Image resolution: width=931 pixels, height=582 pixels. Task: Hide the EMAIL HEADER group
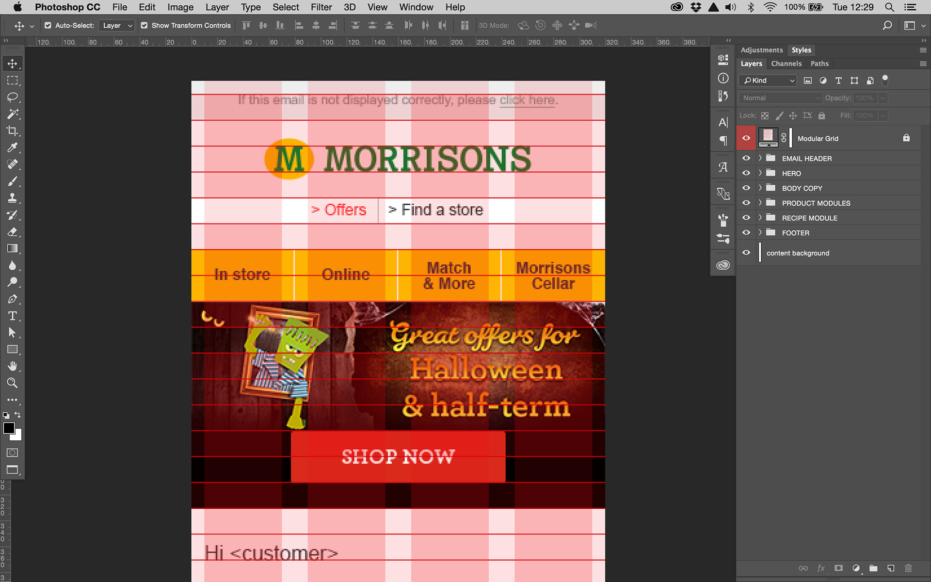[746, 159]
